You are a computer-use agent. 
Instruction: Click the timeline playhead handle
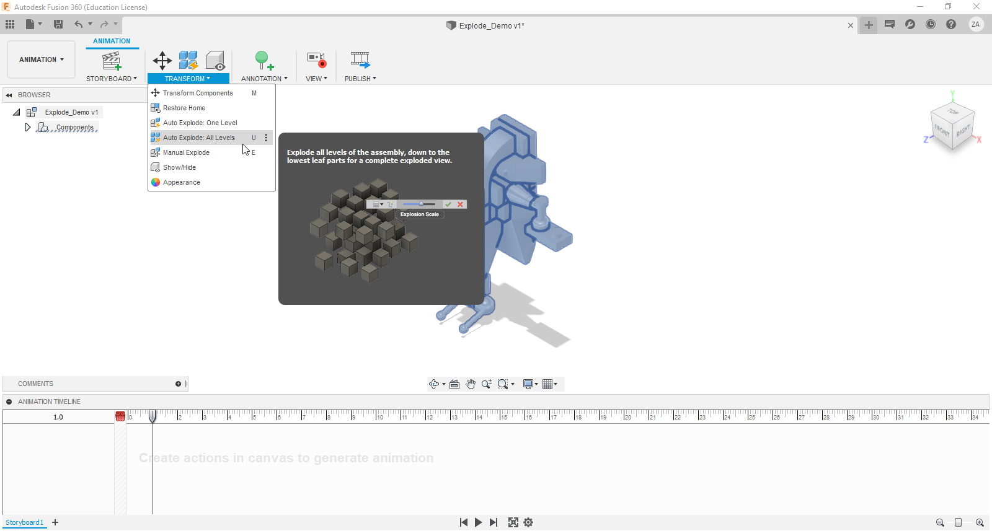pyautogui.click(x=153, y=416)
